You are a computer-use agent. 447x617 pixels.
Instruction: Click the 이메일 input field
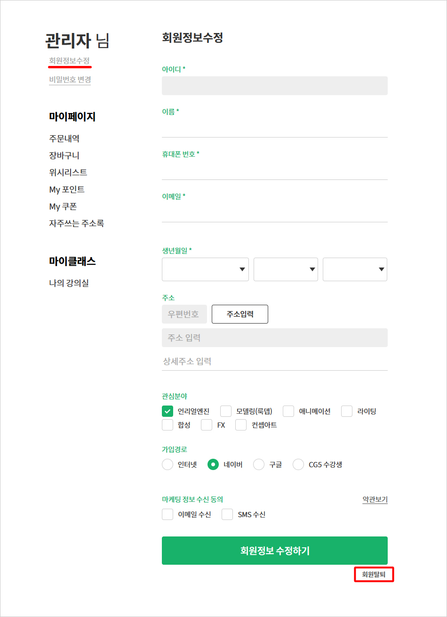(x=275, y=213)
